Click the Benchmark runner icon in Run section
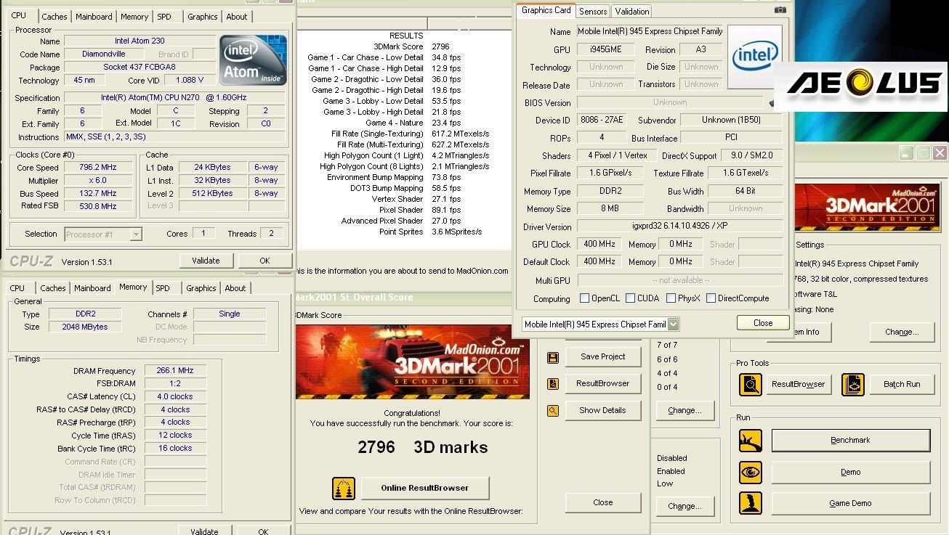This screenshot has height=535, width=949. point(751,440)
